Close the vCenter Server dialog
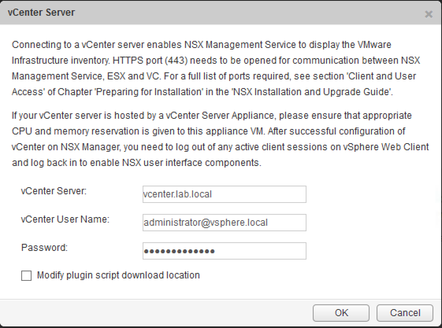This screenshot has width=442, height=328. coord(429,14)
